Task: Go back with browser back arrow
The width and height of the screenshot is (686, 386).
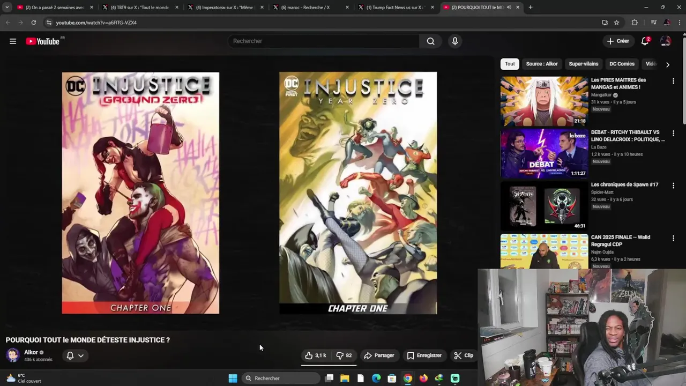Action: coord(8,23)
